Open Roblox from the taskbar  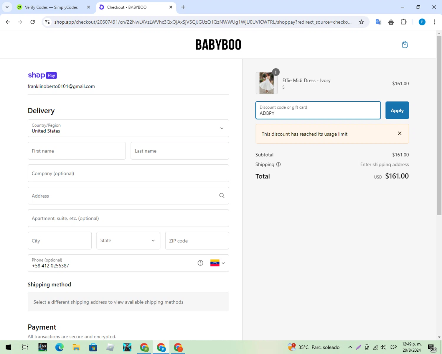[x=110, y=347]
